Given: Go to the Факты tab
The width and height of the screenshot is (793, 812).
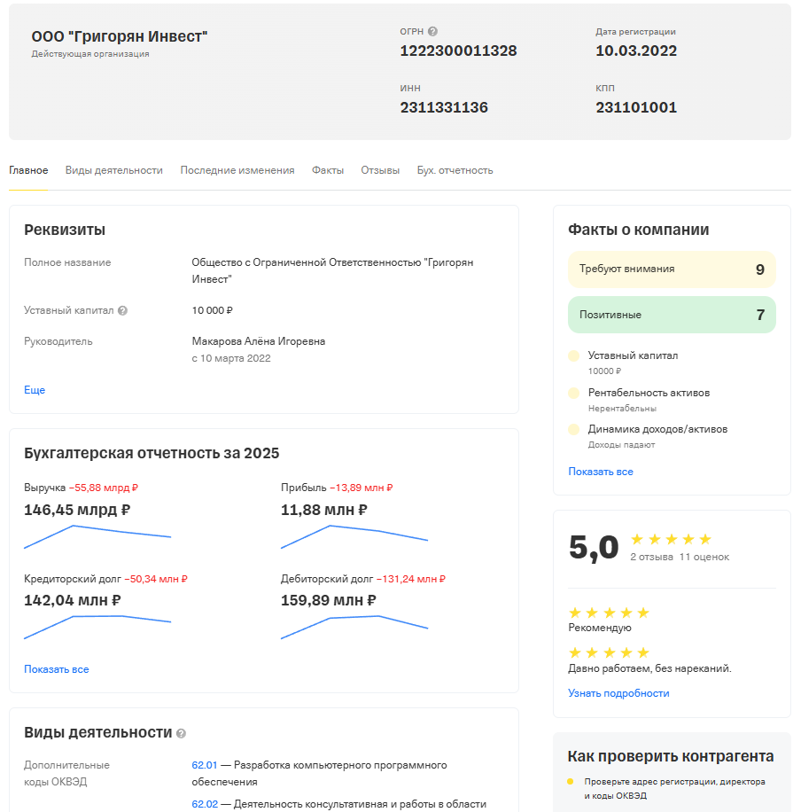Looking at the screenshot, I should pos(328,170).
